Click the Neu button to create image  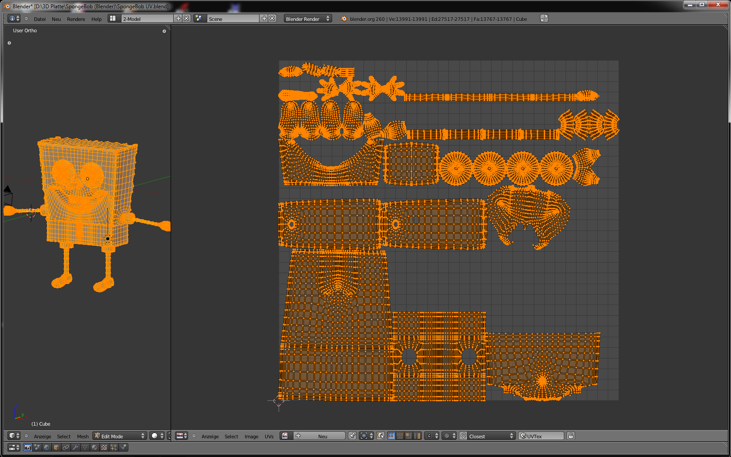click(322, 436)
